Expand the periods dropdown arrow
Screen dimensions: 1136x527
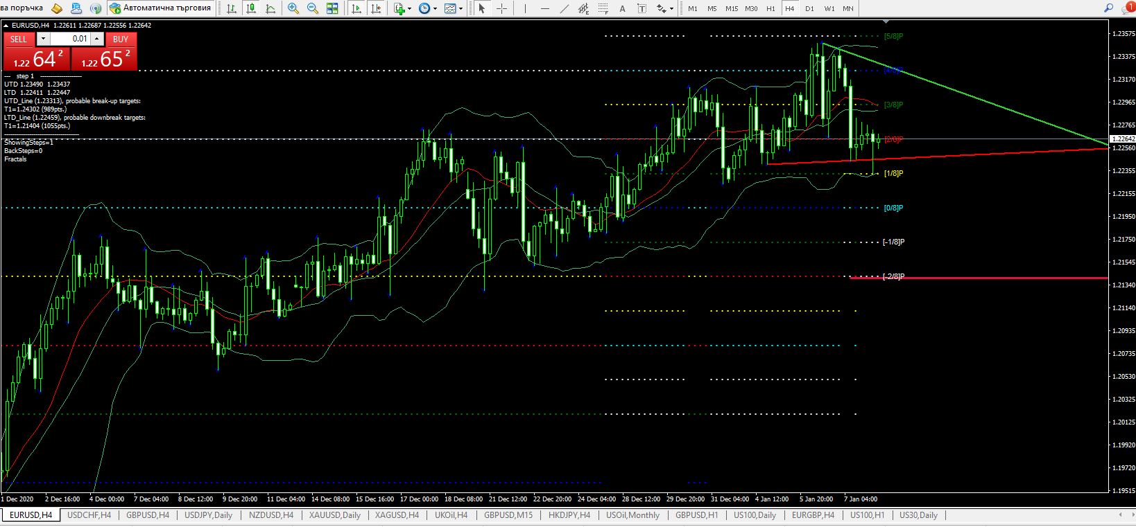pos(435,9)
